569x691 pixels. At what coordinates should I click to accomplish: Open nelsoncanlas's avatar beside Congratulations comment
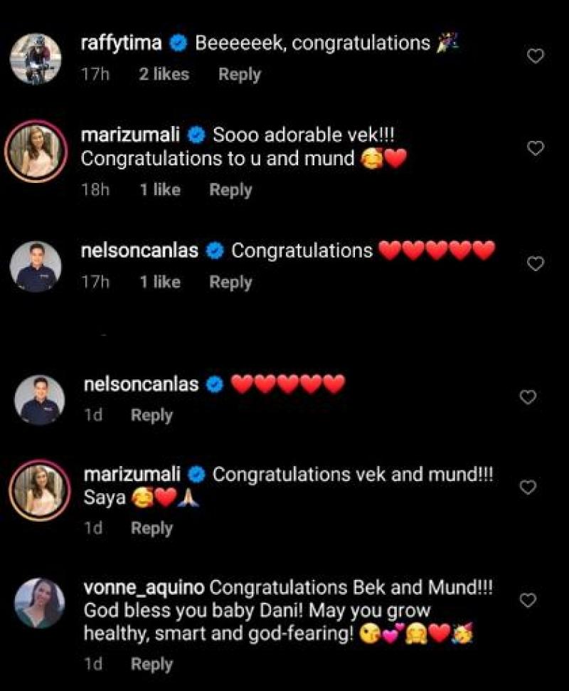(x=36, y=267)
